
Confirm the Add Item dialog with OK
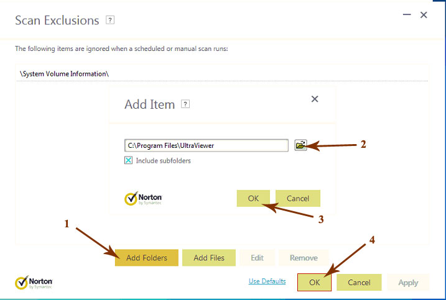pos(253,198)
